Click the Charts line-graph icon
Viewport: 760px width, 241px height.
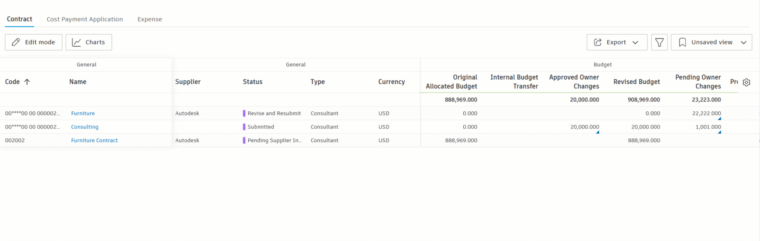[x=77, y=42]
